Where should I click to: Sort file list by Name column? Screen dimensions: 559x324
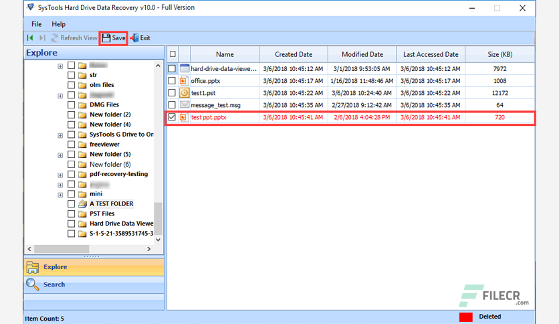click(x=225, y=54)
